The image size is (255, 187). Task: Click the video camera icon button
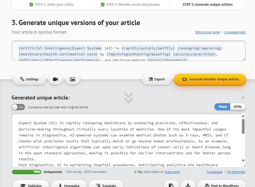coord(55,79)
